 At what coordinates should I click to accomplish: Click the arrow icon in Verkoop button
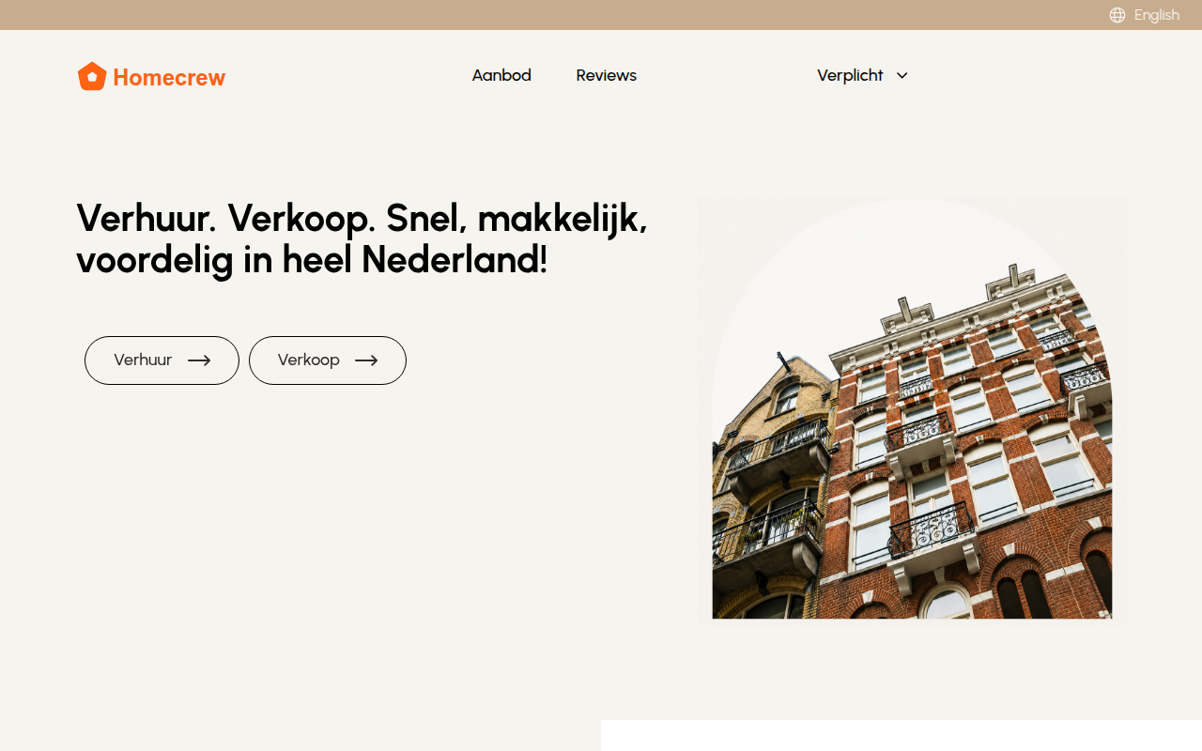point(366,360)
